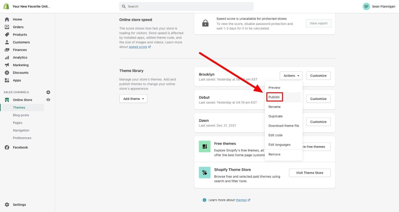Image resolution: width=399 pixels, height=212 pixels.
Task: Open the Add theme dropdown
Action: click(133, 99)
